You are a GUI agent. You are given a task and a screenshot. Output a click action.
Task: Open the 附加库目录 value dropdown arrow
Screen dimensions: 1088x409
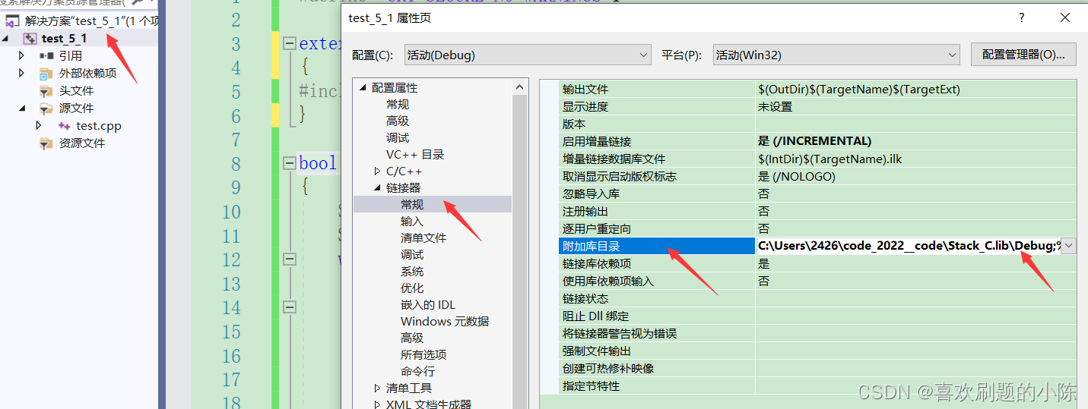(1068, 246)
